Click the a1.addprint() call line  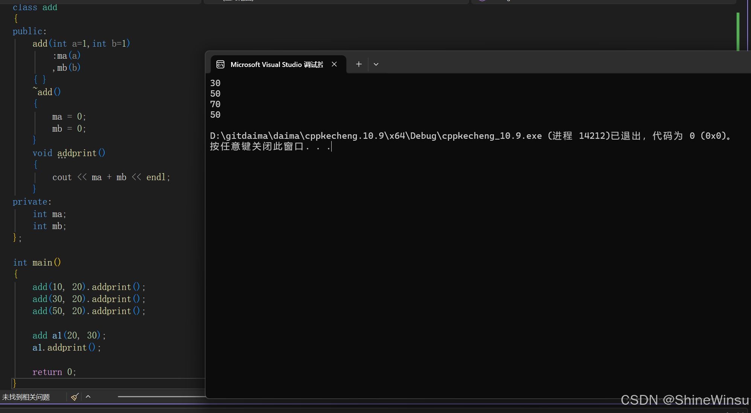click(x=67, y=348)
